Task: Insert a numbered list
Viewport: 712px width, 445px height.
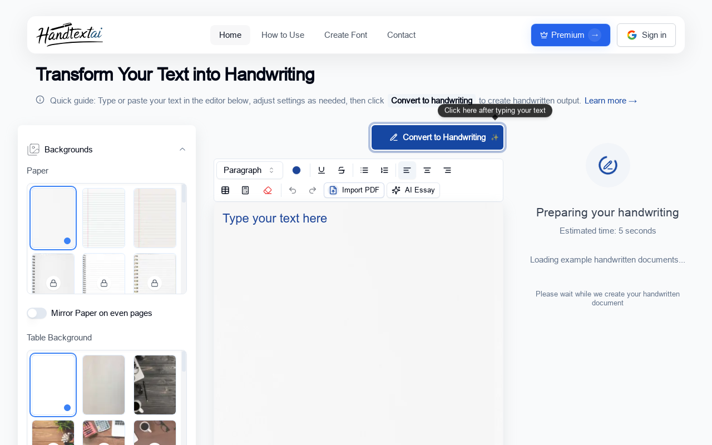Action: click(x=384, y=170)
